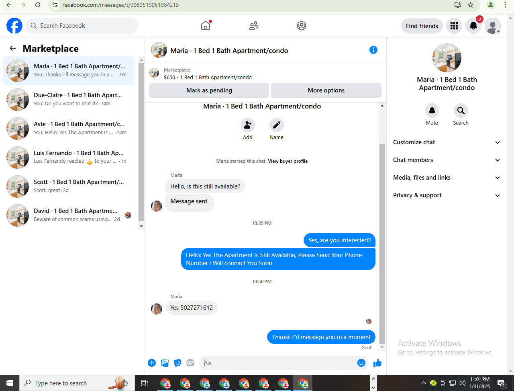Open the Facebook logo home link
This screenshot has width=514, height=391.
pyautogui.click(x=14, y=26)
